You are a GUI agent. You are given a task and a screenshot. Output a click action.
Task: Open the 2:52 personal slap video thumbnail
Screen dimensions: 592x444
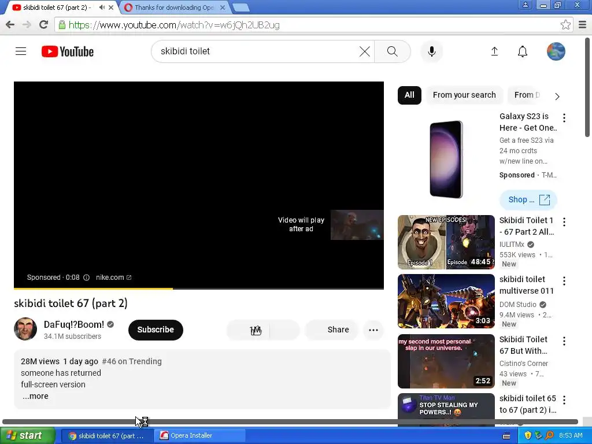coord(446,361)
